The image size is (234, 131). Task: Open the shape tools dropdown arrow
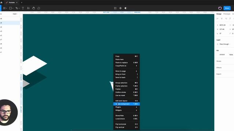coord(13,8)
